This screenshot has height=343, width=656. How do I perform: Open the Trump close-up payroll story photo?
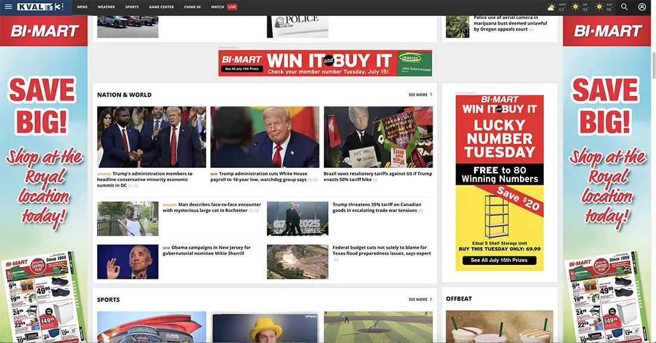point(265,137)
